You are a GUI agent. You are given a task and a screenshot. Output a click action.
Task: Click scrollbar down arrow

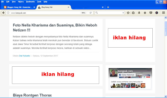coord(165,96)
